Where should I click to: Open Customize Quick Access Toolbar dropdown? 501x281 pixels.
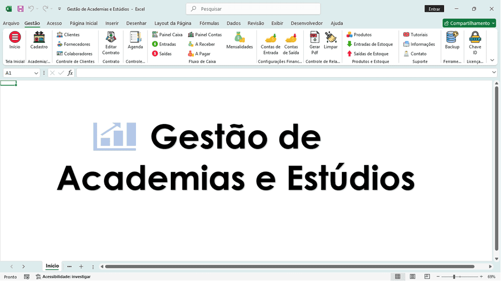click(60, 9)
